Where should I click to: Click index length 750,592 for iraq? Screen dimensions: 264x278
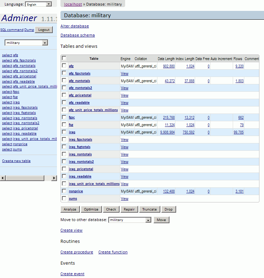[188, 132]
